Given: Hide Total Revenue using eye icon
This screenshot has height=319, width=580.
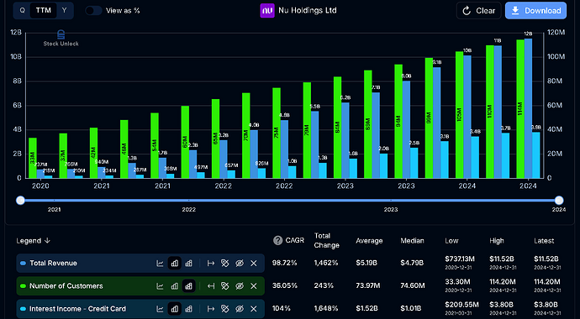Looking at the screenshot, I should [x=240, y=264].
